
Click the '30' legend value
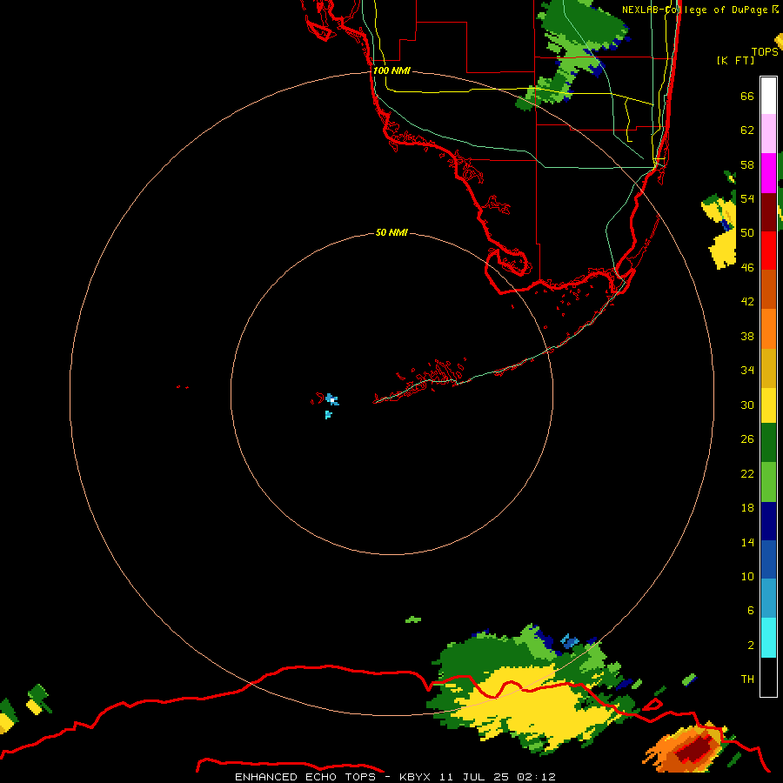(747, 405)
